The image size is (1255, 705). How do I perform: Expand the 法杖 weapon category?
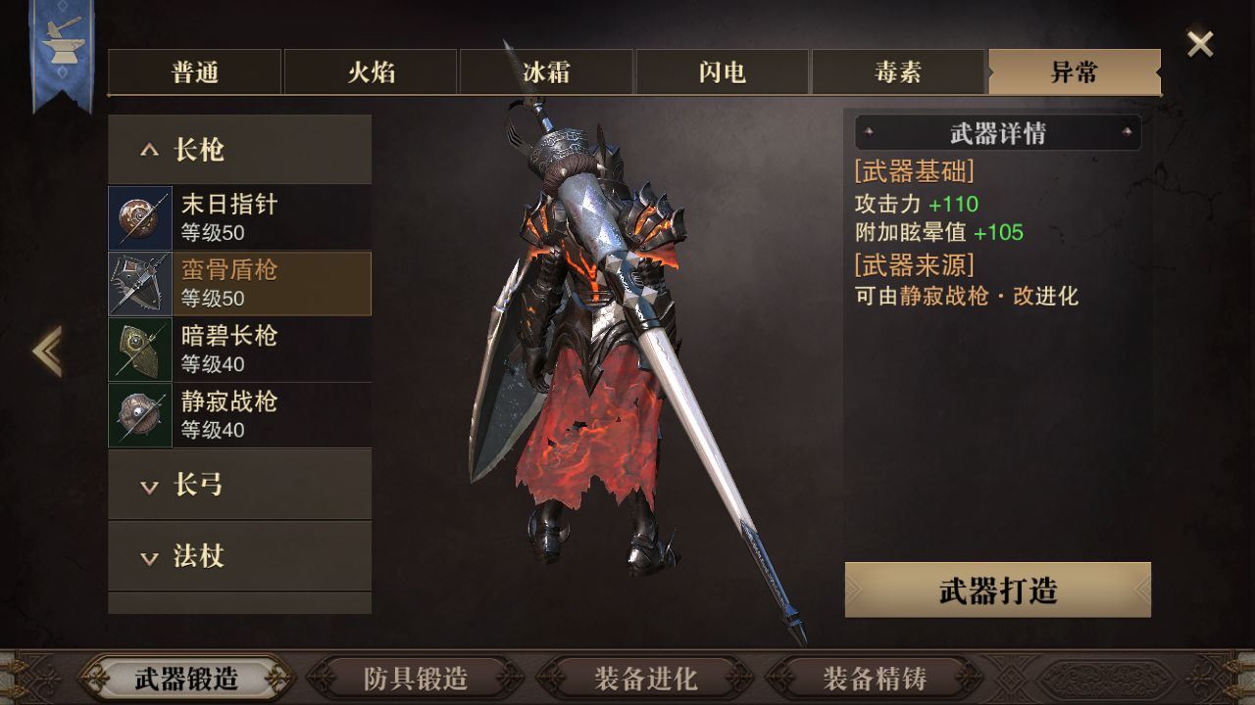pyautogui.click(x=239, y=556)
